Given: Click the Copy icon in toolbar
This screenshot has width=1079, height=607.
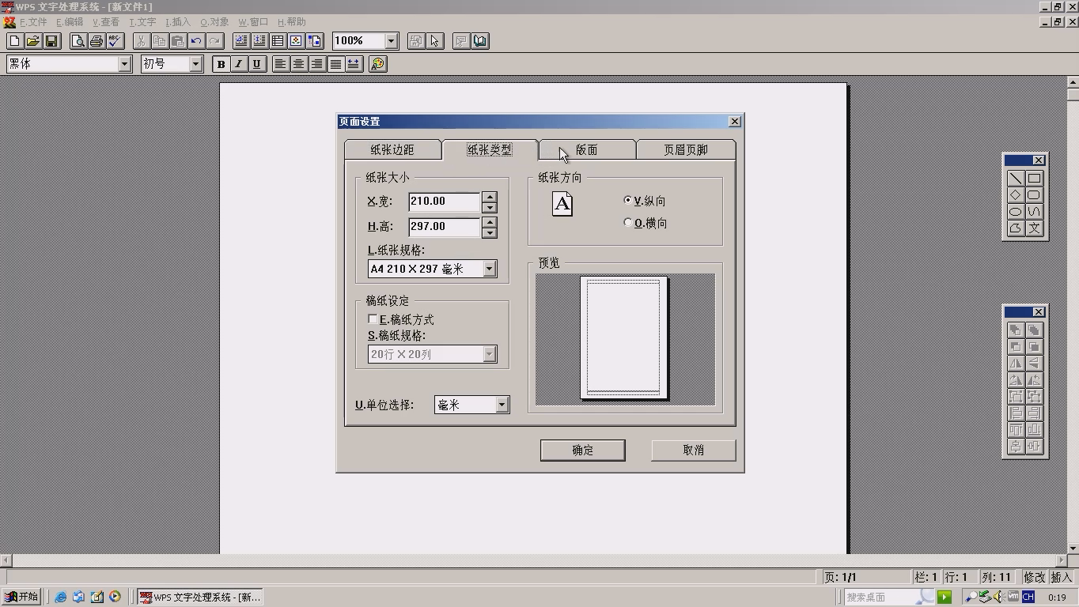Looking at the screenshot, I should 160,41.
